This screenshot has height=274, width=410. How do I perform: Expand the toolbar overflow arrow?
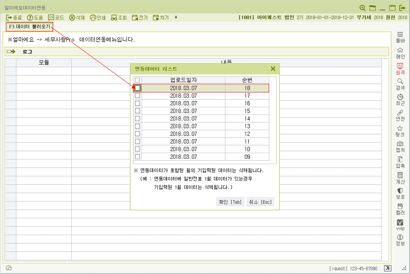point(176,17)
